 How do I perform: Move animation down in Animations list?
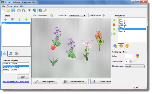tap(114, 34)
